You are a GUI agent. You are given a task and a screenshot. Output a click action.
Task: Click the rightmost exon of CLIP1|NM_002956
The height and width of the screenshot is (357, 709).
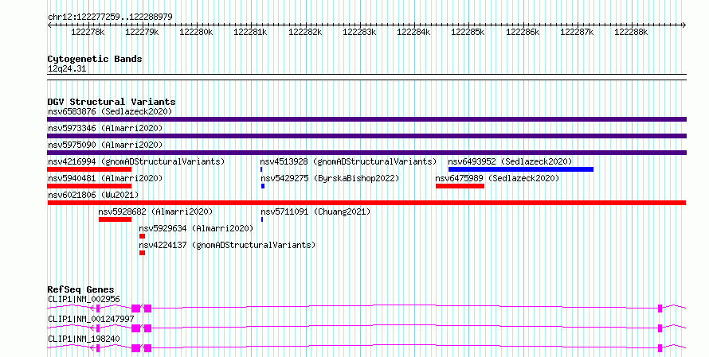660,308
